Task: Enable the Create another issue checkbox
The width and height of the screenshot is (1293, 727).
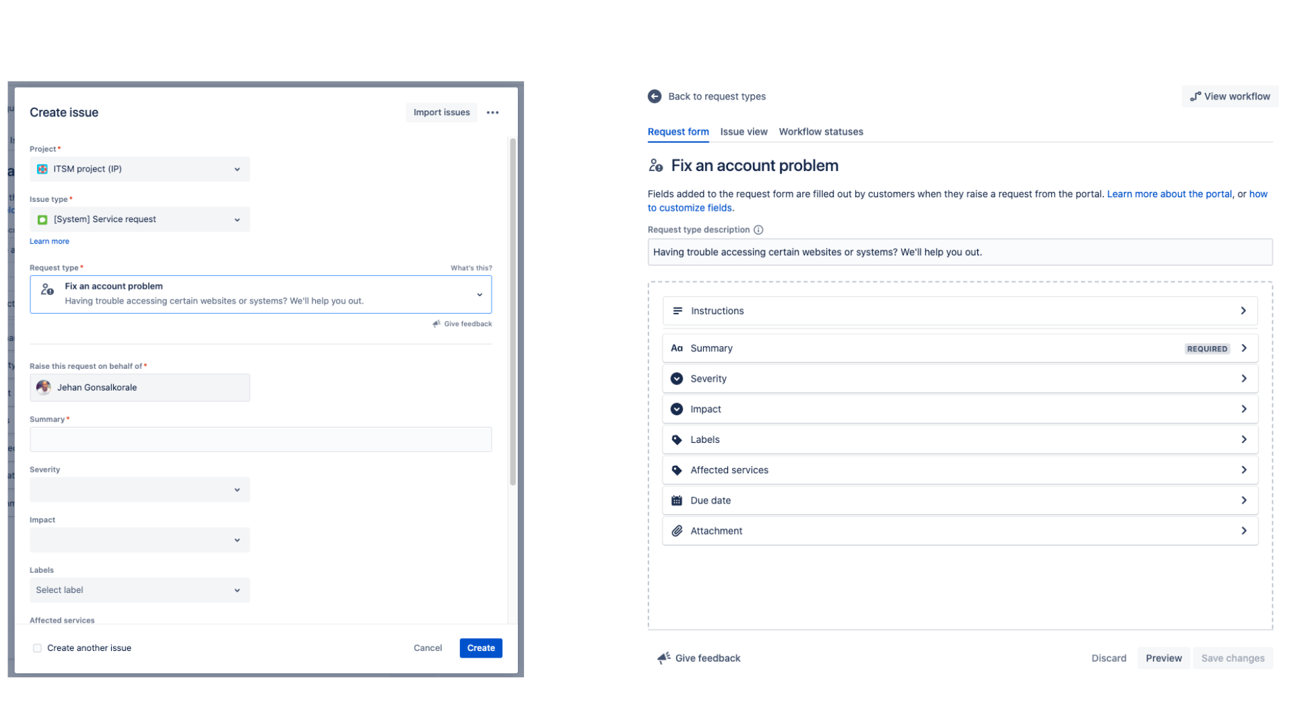Action: (x=37, y=648)
